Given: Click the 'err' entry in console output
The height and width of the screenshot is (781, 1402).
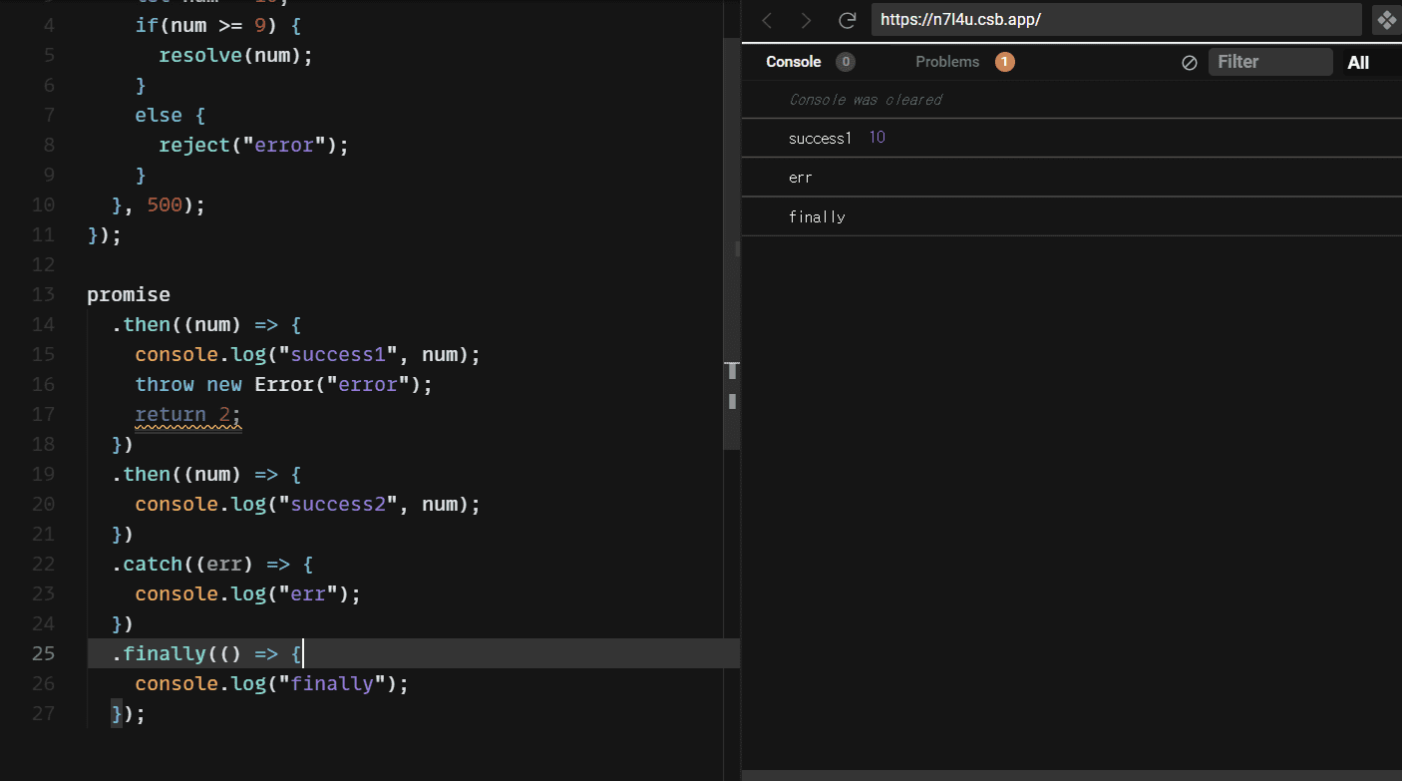Looking at the screenshot, I should (800, 178).
